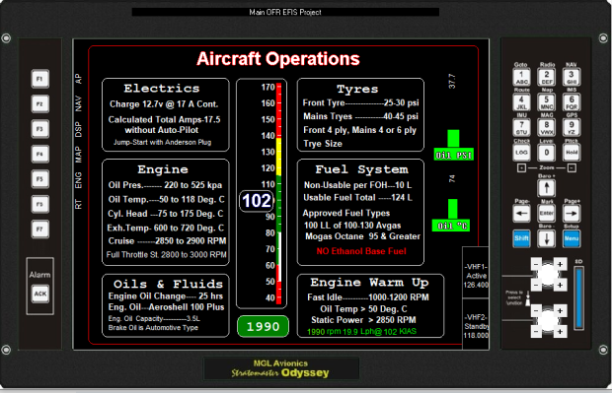The width and height of the screenshot is (612, 393).
Task: Click the Zoom minus button
Action: pyautogui.click(x=572, y=167)
